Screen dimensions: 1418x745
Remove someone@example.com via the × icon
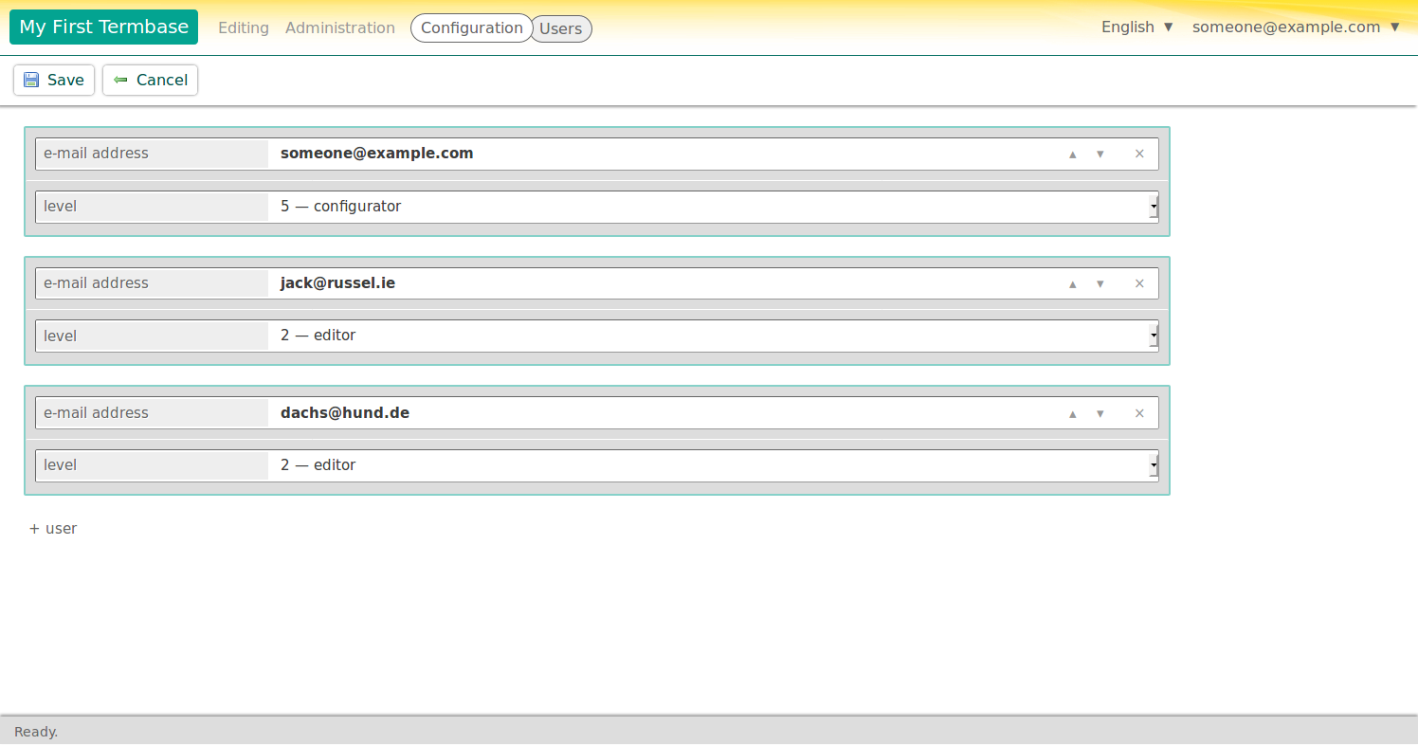pos(1139,154)
